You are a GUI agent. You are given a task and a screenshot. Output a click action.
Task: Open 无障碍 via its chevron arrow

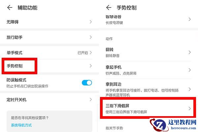tap(91, 22)
